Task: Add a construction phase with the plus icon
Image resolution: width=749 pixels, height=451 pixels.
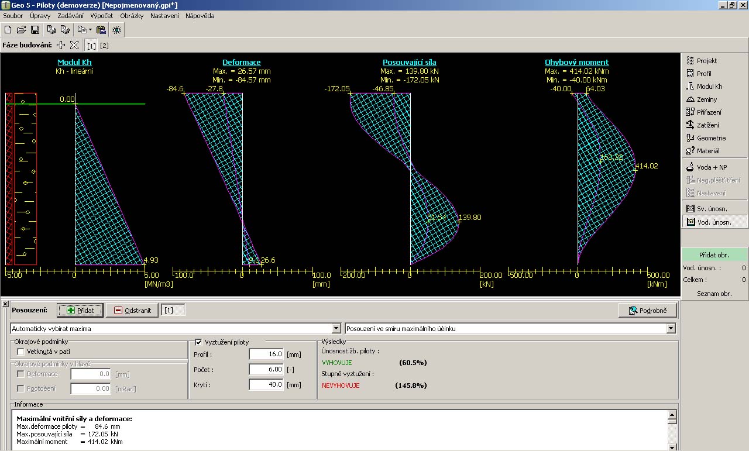Action: (x=61, y=45)
